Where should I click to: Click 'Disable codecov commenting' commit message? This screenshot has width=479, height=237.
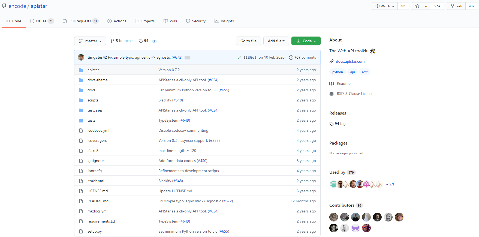click(x=183, y=131)
